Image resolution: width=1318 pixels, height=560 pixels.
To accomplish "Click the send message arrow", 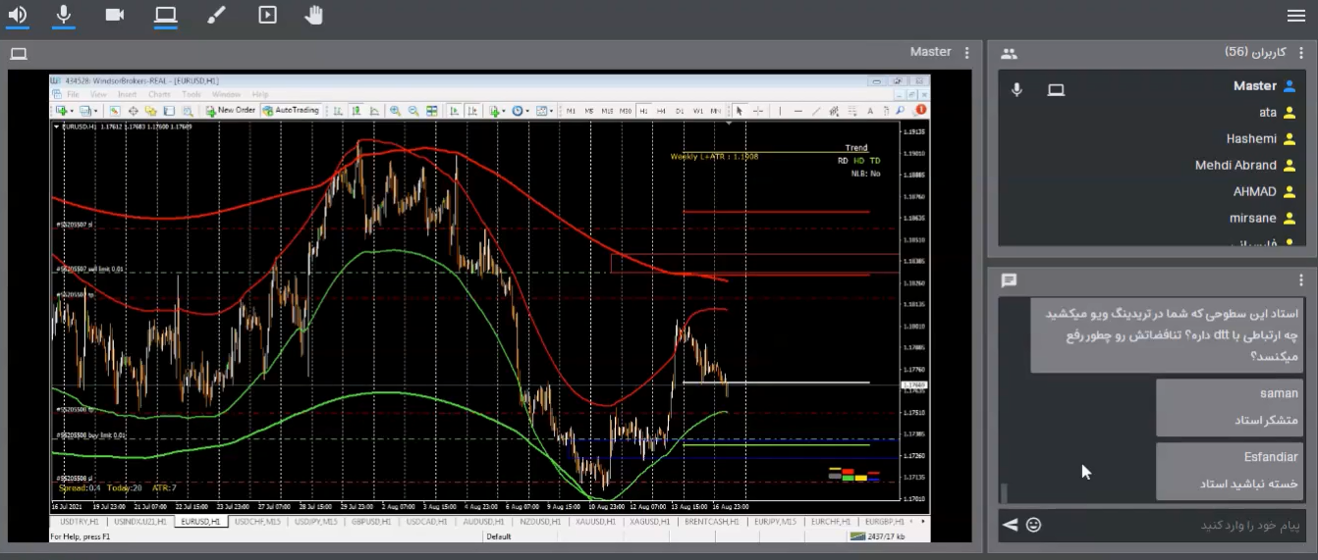I will point(1010,525).
